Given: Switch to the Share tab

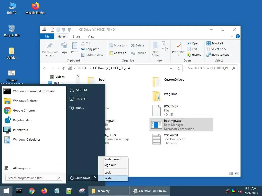Looking at the screenshot, I should coord(77,36).
